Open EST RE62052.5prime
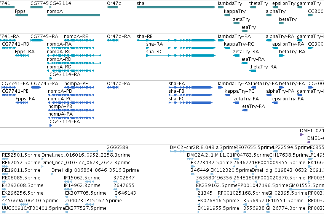324x214 pixels. [21, 163]
